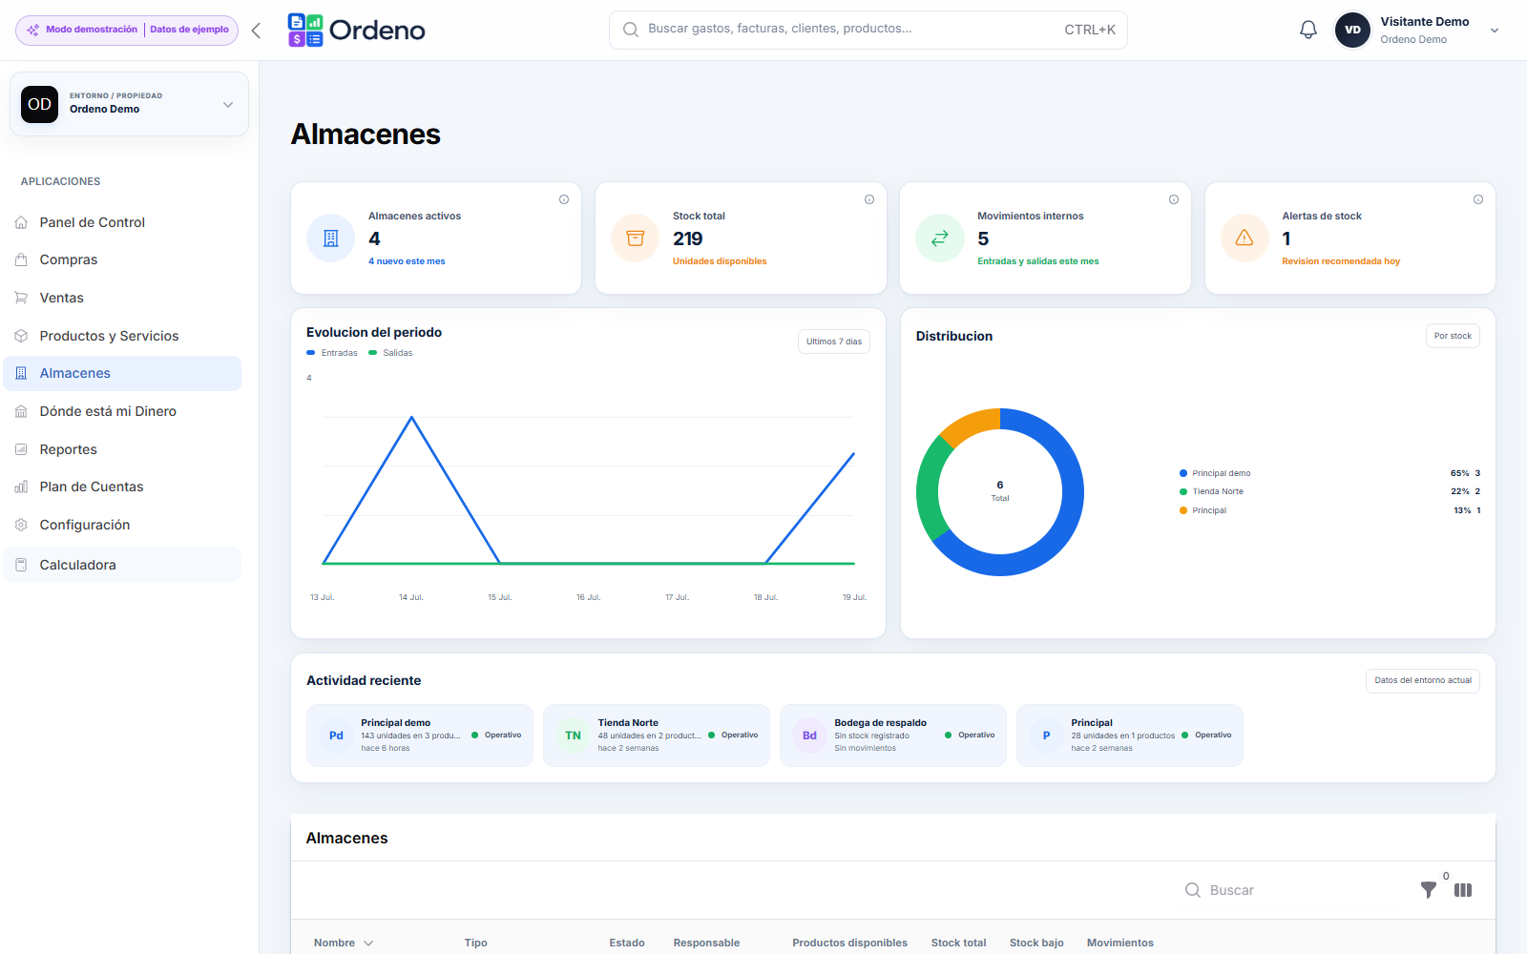Open the Principal activity card

(x=1130, y=736)
